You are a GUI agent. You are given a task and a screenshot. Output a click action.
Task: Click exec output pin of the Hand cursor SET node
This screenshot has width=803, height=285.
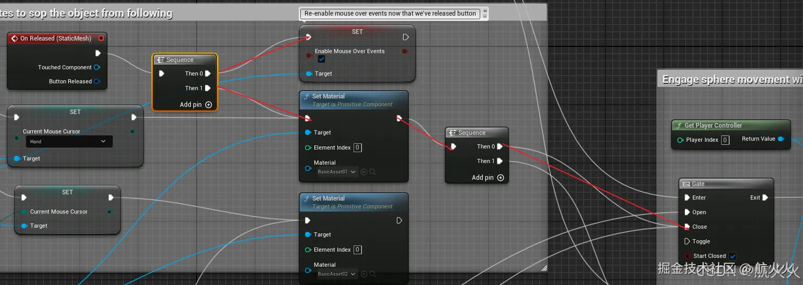[133, 117]
